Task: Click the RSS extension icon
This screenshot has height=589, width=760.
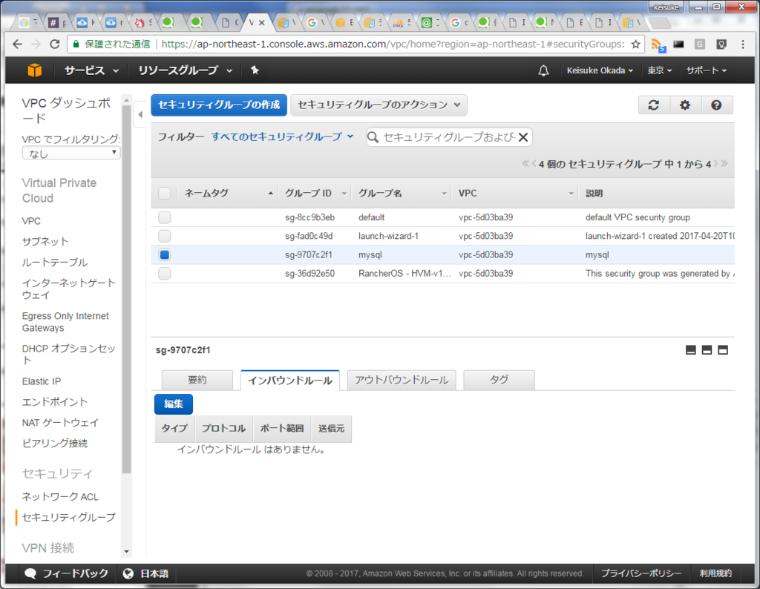Action: click(x=658, y=45)
